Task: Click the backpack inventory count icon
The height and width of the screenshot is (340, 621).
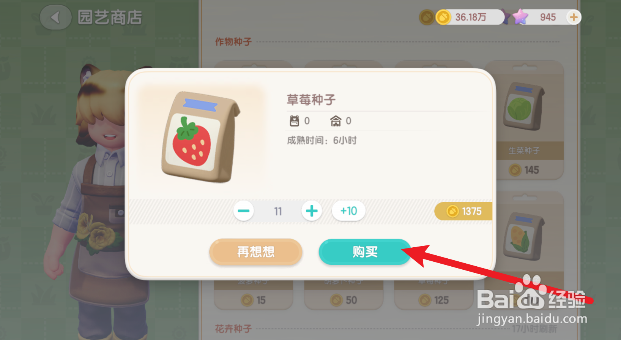Action: [294, 121]
